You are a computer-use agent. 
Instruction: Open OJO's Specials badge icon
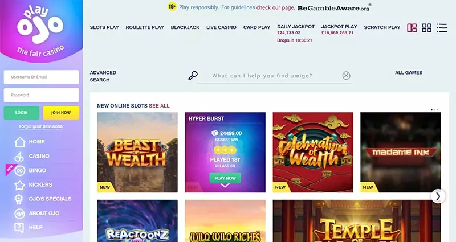tap(19, 199)
